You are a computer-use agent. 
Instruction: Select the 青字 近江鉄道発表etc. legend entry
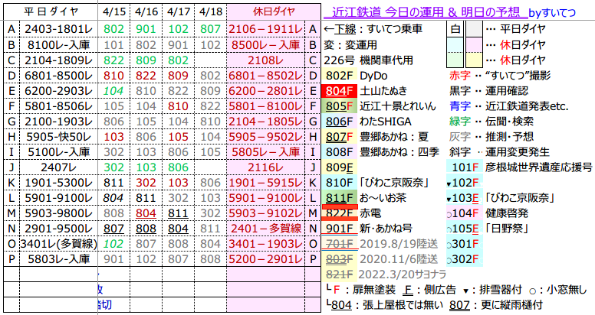click(x=508, y=106)
